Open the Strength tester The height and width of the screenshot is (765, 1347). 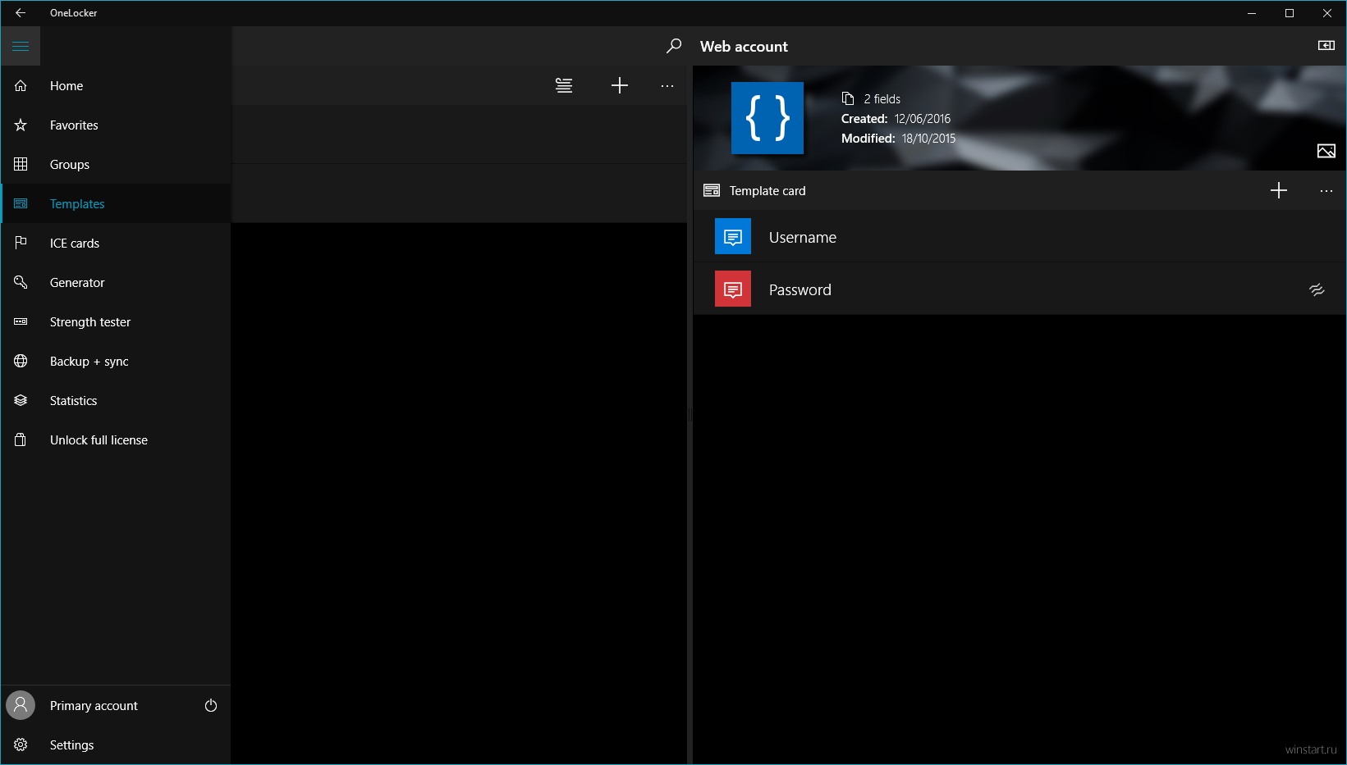pos(116,321)
